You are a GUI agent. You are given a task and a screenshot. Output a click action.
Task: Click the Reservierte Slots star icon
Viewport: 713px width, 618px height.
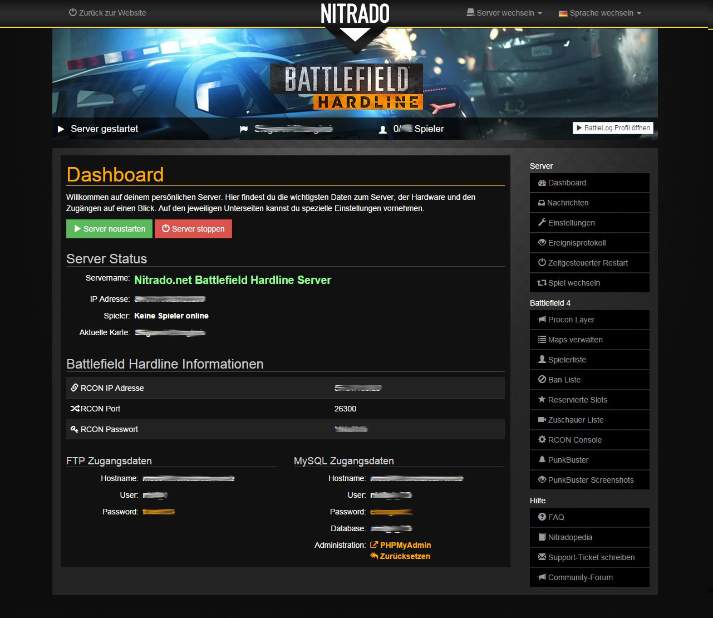coord(542,399)
